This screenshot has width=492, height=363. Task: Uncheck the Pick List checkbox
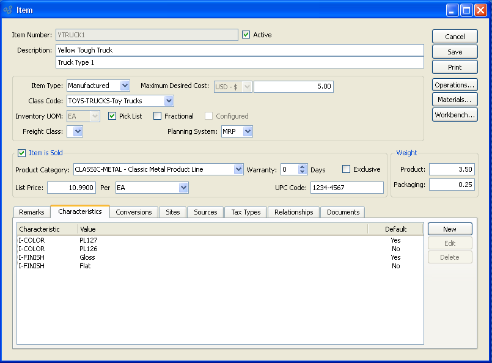click(112, 116)
